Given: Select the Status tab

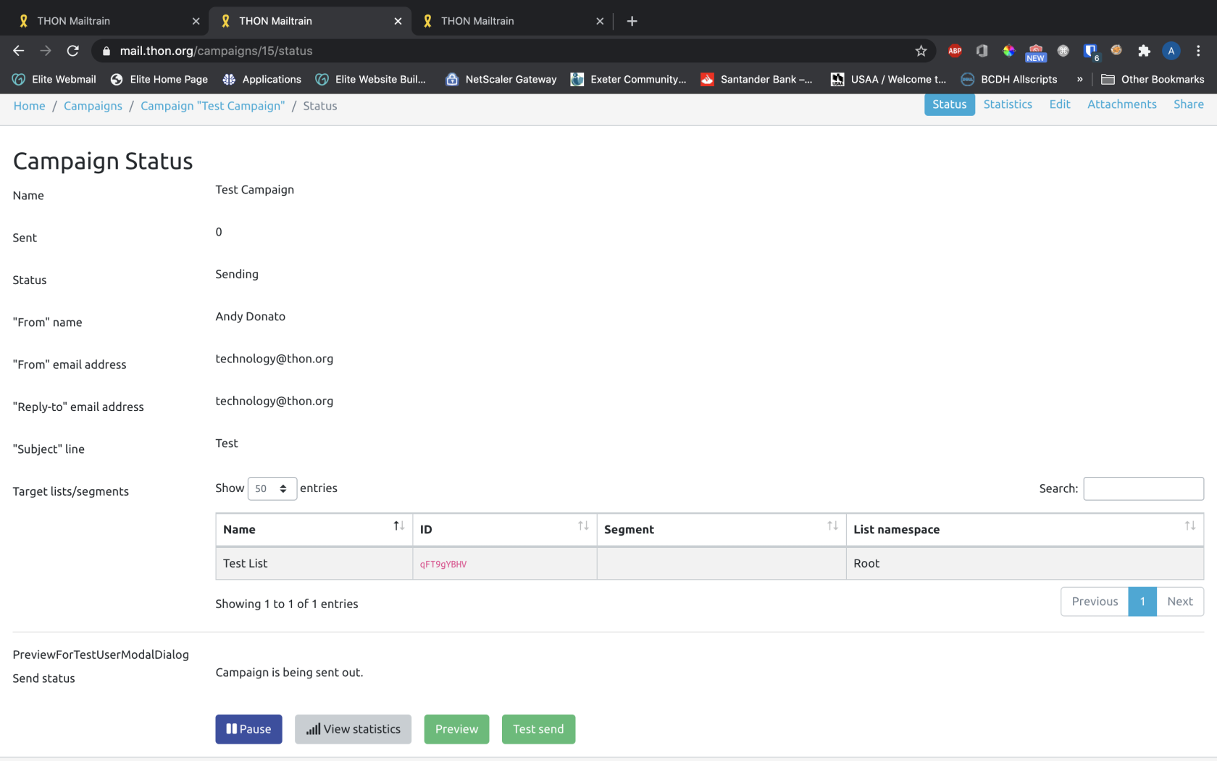Looking at the screenshot, I should click(949, 104).
